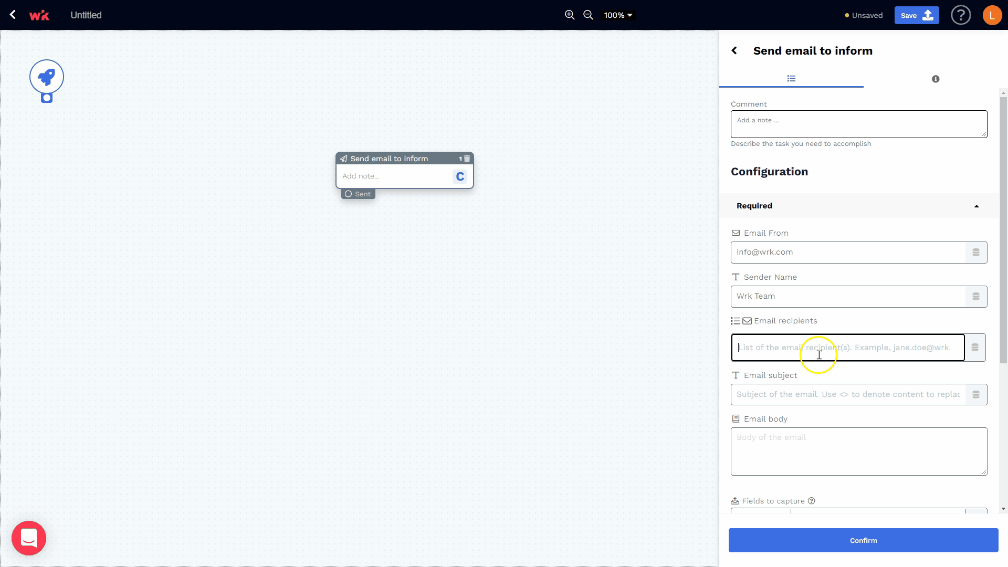Switch to the configuration list tab
Viewport: 1008px width, 567px height.
click(791, 79)
